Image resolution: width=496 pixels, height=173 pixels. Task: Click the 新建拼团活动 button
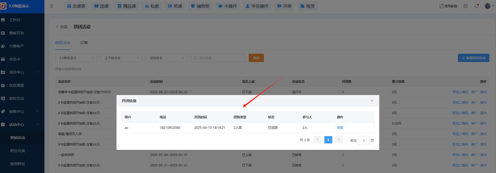[473, 58]
